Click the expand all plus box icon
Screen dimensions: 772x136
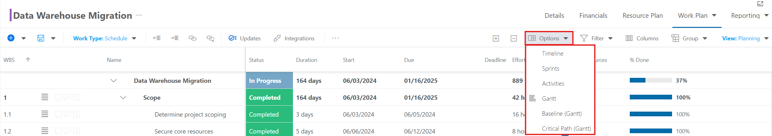pyautogui.click(x=496, y=38)
